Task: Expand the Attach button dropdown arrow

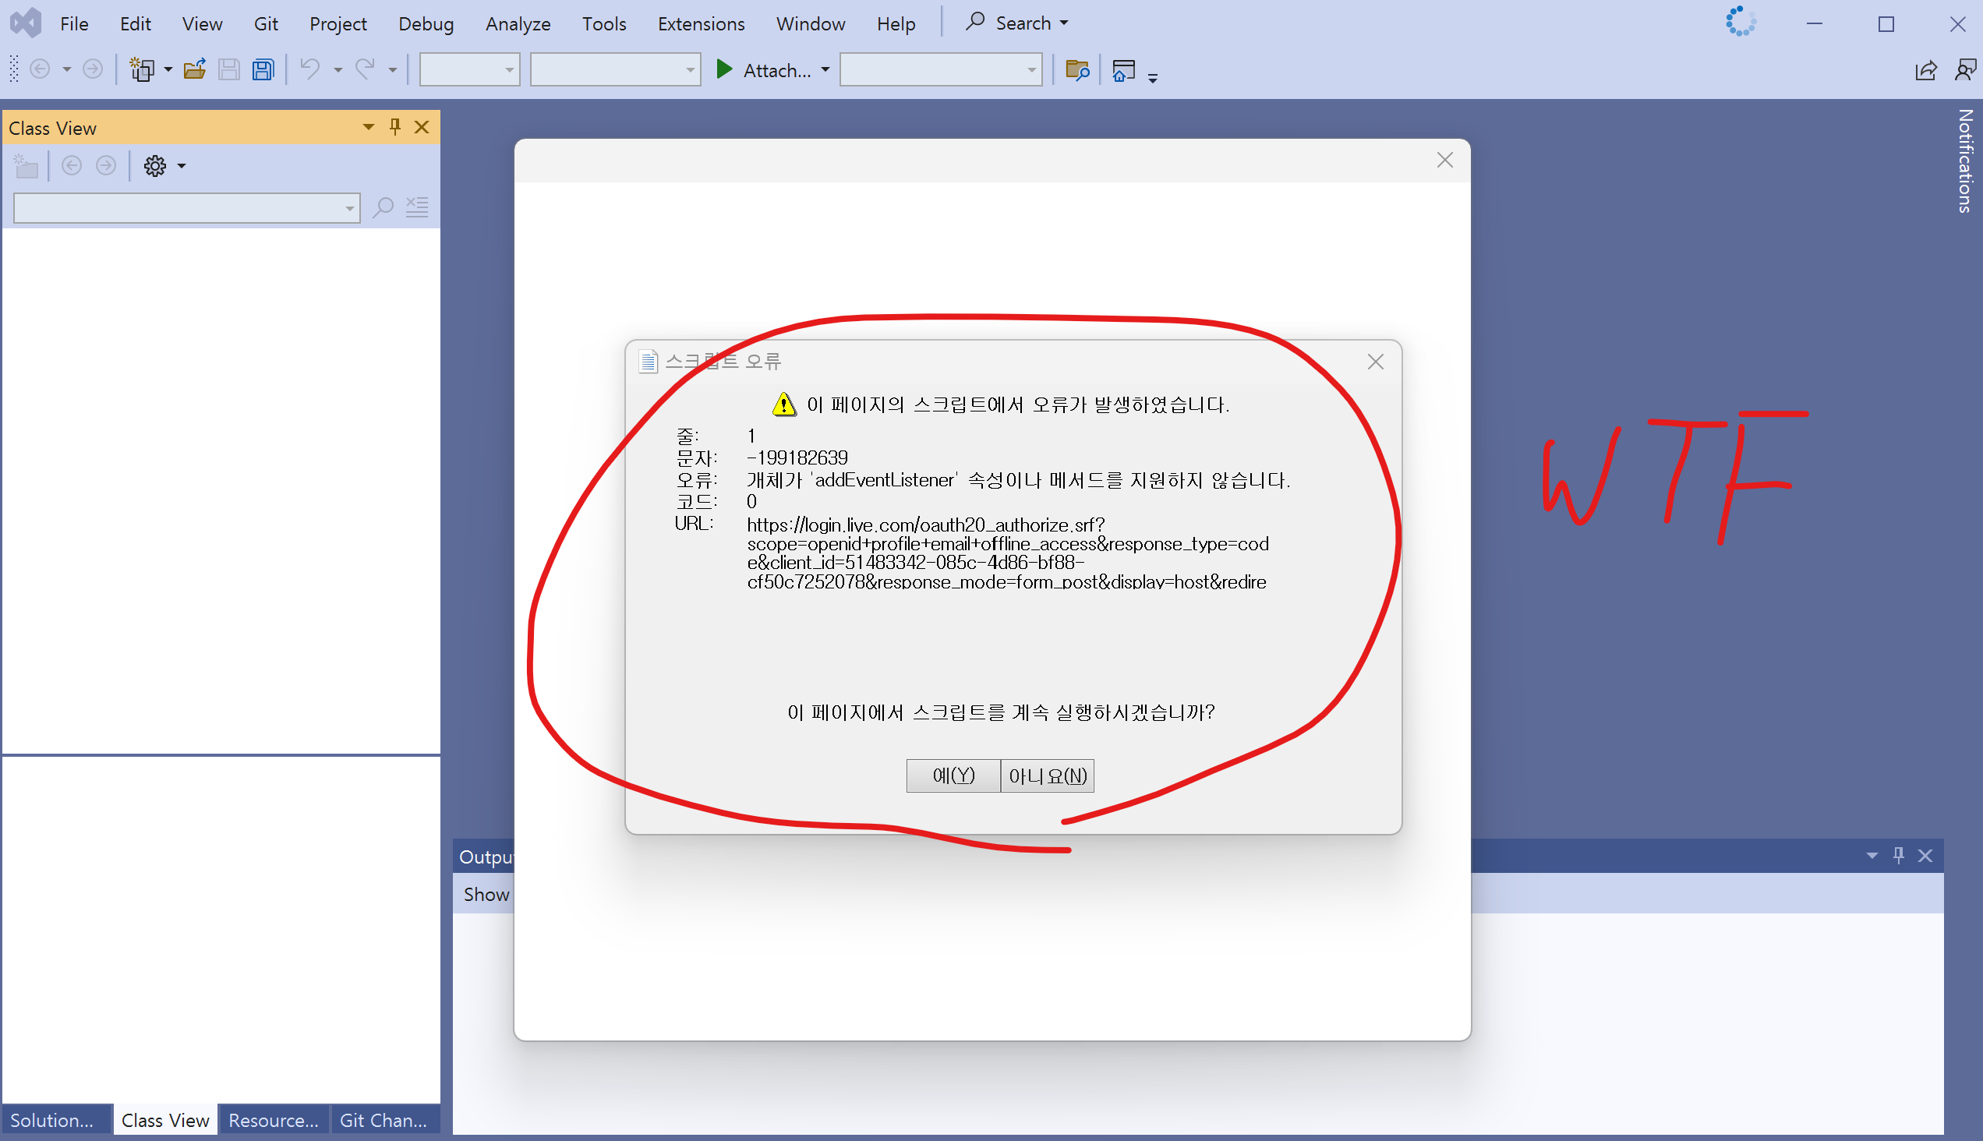Action: click(x=825, y=70)
